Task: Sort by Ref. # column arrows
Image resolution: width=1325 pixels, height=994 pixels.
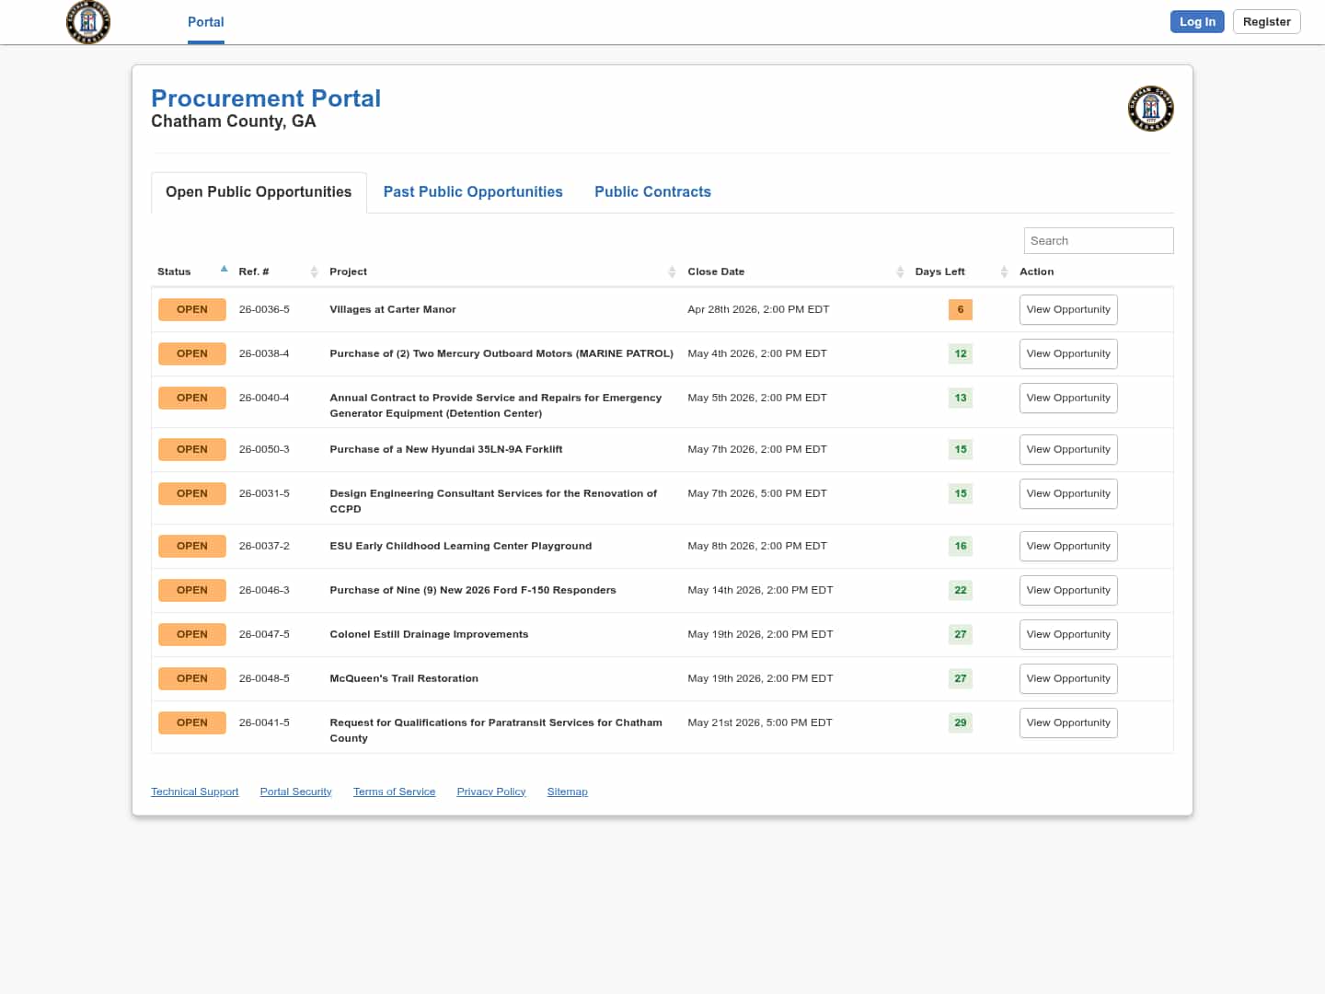Action: (x=314, y=272)
